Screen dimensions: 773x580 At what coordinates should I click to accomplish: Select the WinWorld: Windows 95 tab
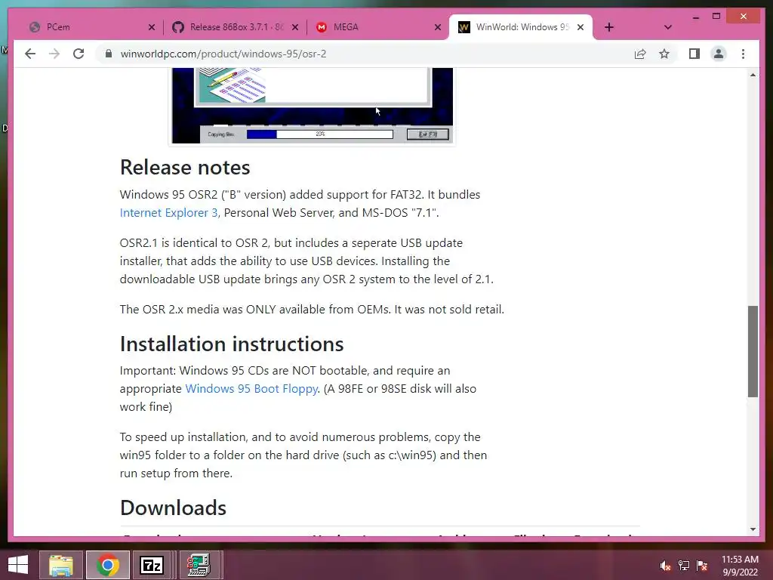tap(521, 27)
